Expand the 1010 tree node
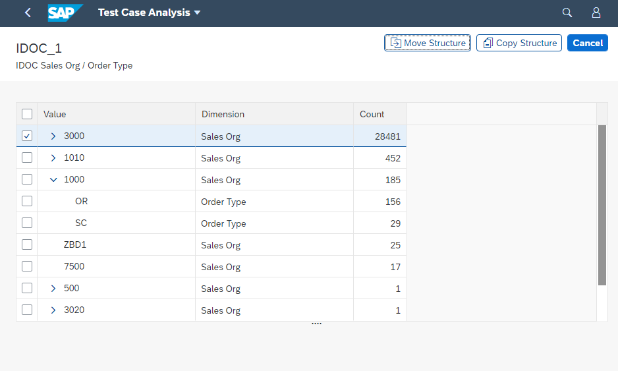This screenshot has width=618, height=371. pos(53,157)
